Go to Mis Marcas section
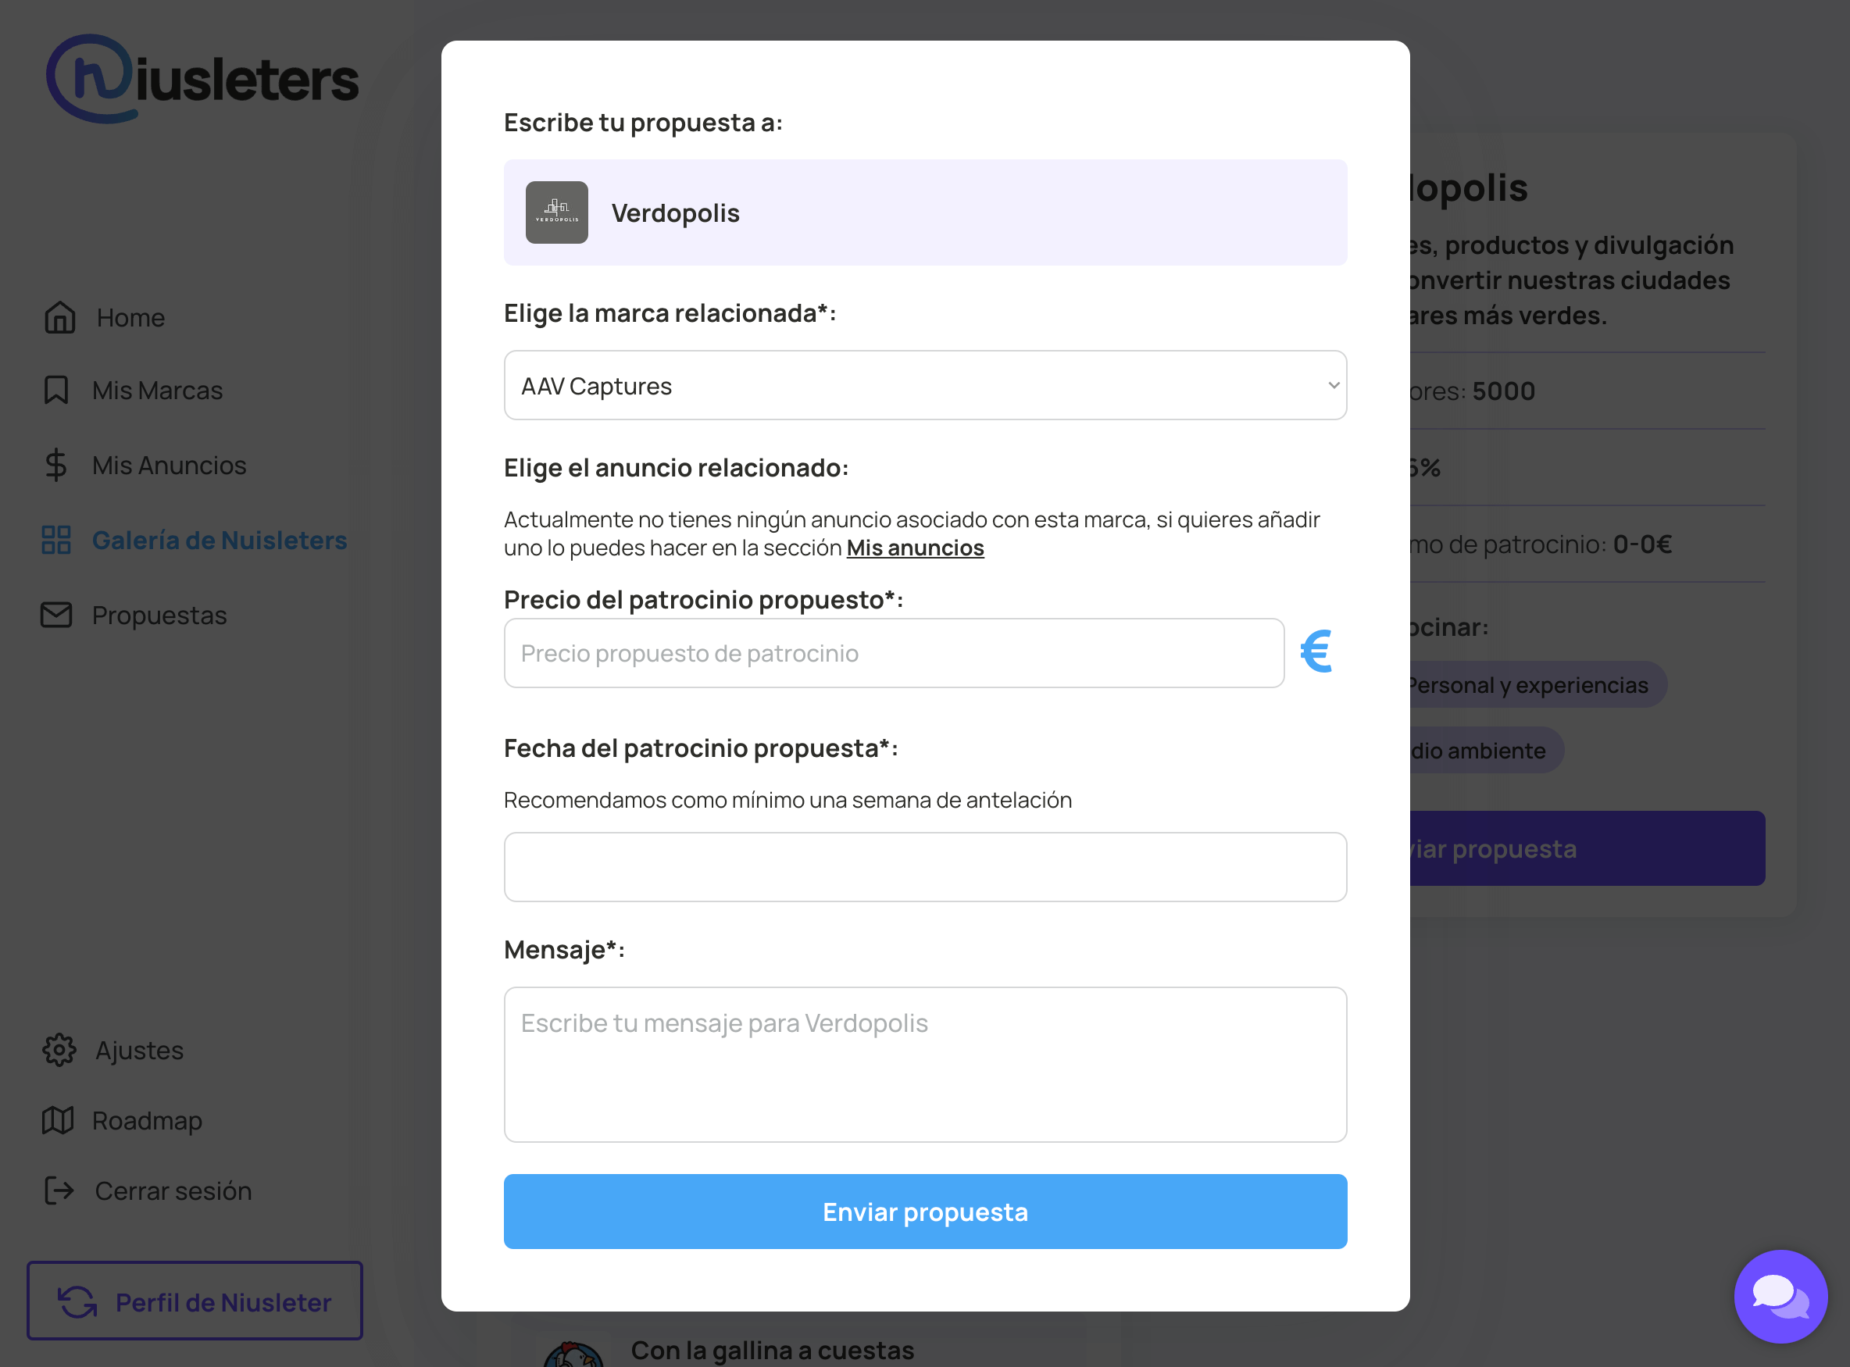Image resolution: width=1850 pixels, height=1367 pixels. (157, 390)
